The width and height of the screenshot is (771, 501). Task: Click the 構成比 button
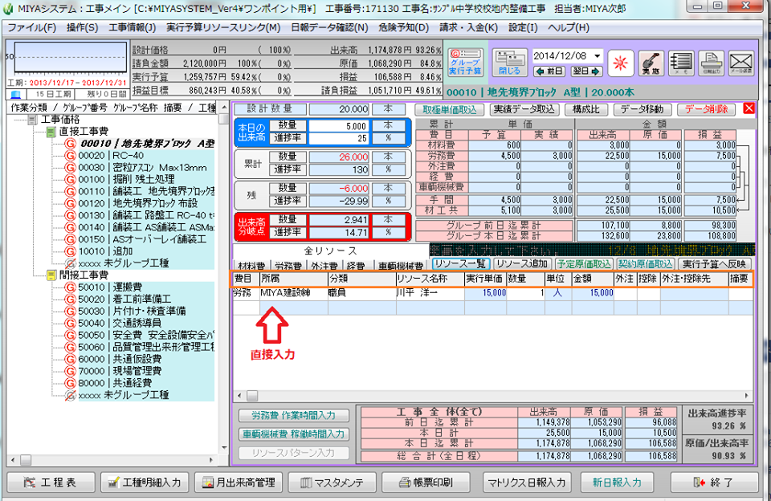(586, 110)
